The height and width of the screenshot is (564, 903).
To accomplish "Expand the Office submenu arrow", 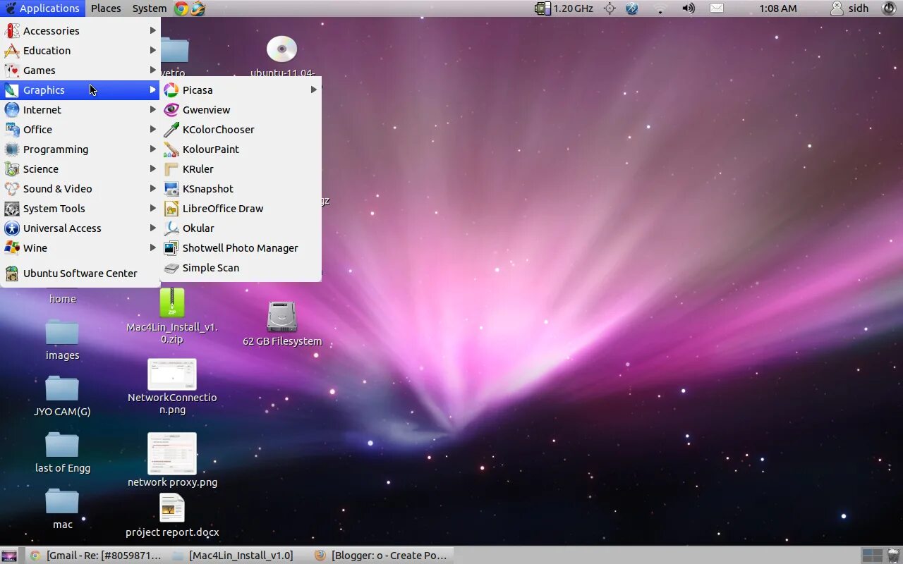I will pyautogui.click(x=152, y=130).
